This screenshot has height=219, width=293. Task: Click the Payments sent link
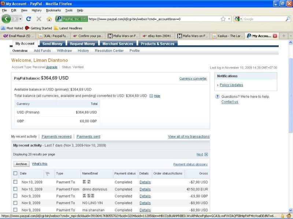point(88,137)
